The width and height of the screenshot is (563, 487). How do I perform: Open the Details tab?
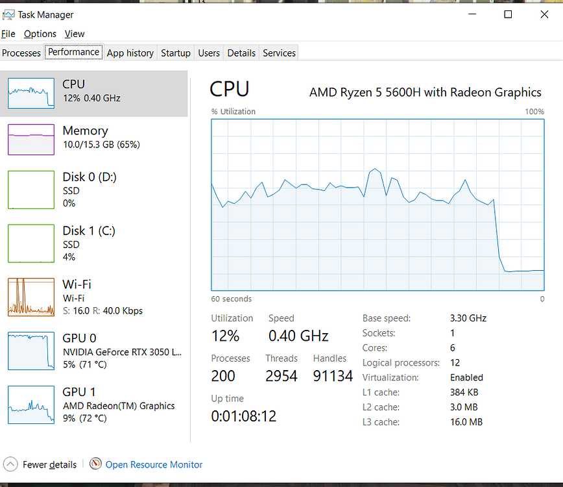[241, 53]
